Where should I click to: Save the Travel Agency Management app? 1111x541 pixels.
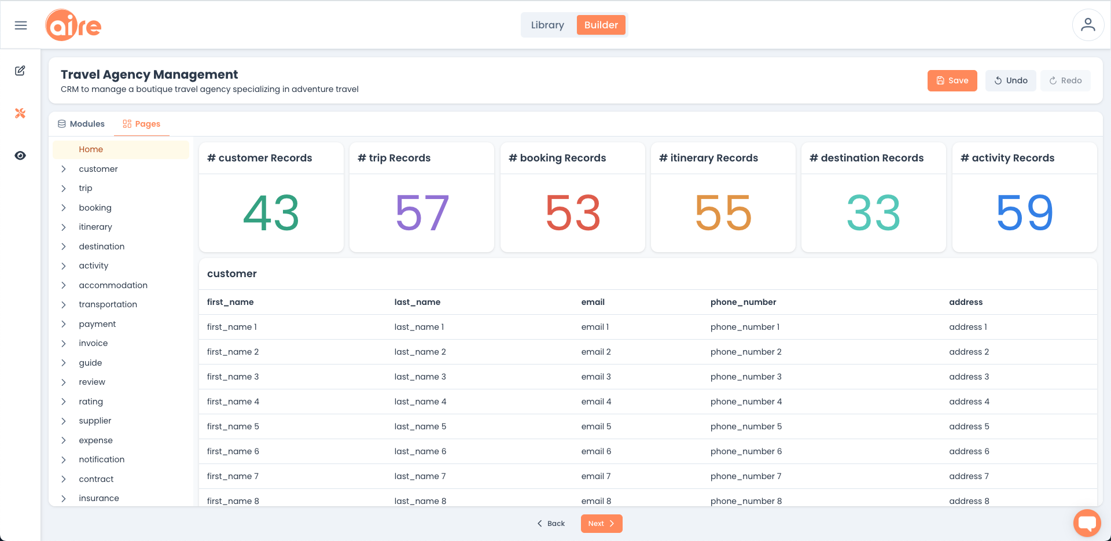point(952,80)
